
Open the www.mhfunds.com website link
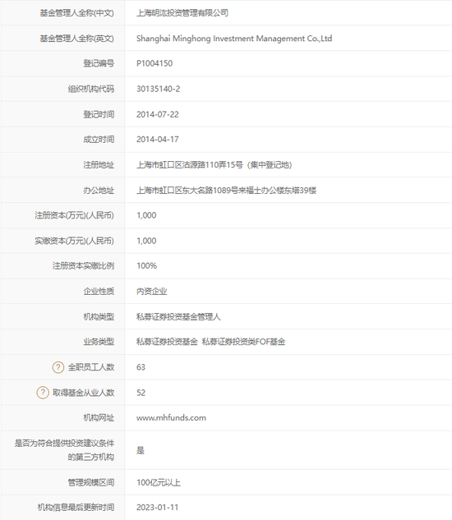(x=171, y=418)
